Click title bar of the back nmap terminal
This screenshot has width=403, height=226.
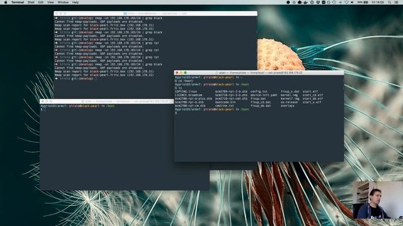(x=156, y=13)
